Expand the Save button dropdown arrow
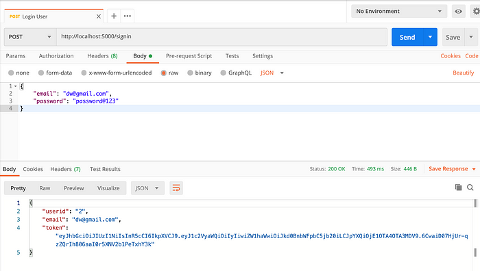This screenshot has width=480, height=271. [471, 37]
